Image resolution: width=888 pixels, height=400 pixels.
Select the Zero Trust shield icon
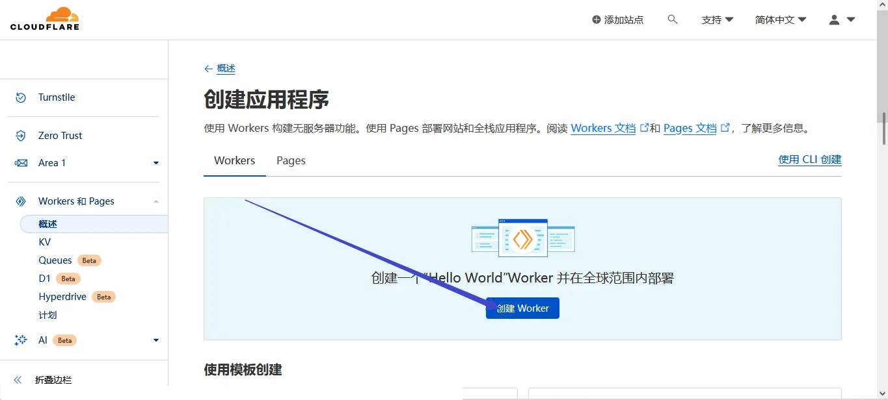(20, 135)
